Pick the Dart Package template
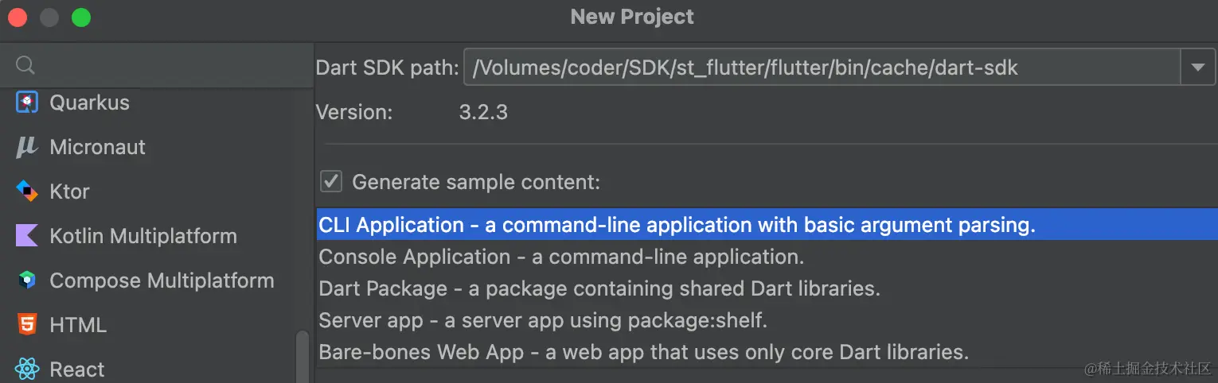Image resolution: width=1218 pixels, height=383 pixels. click(x=599, y=288)
